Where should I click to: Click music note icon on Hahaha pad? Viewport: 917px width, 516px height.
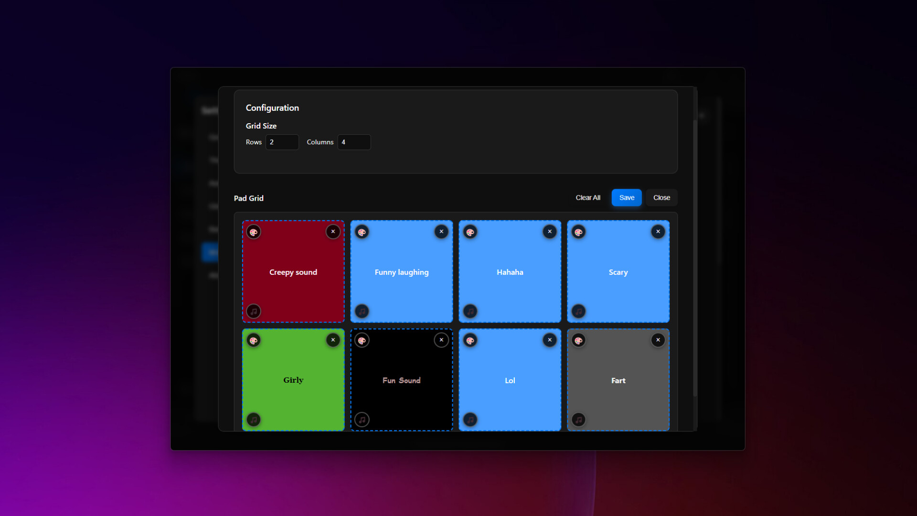pos(470,312)
